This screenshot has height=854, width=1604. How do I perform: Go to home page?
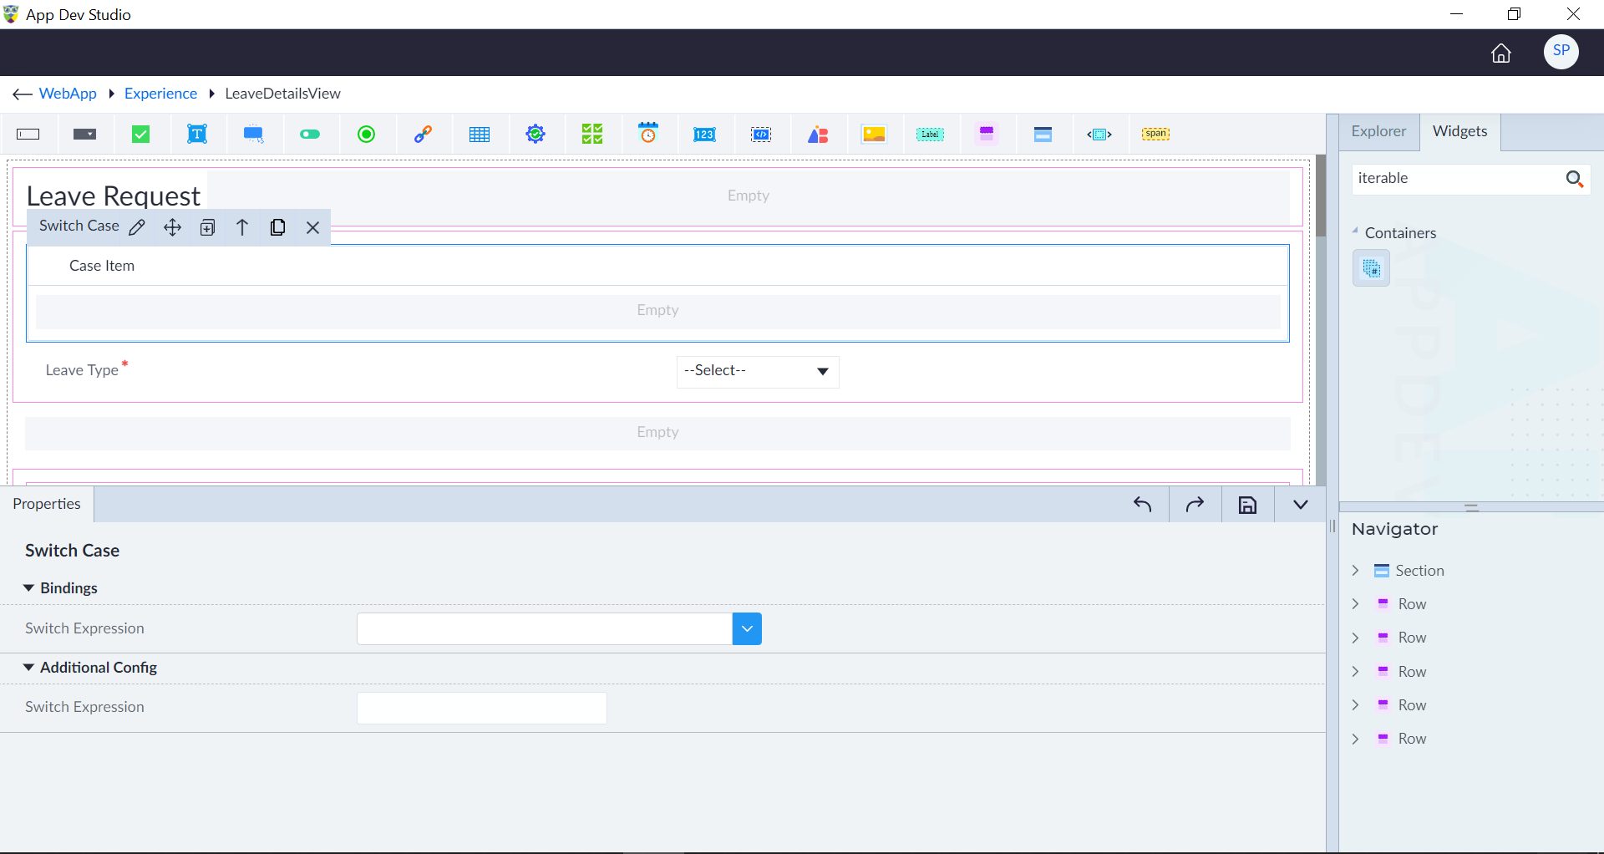tap(1501, 53)
